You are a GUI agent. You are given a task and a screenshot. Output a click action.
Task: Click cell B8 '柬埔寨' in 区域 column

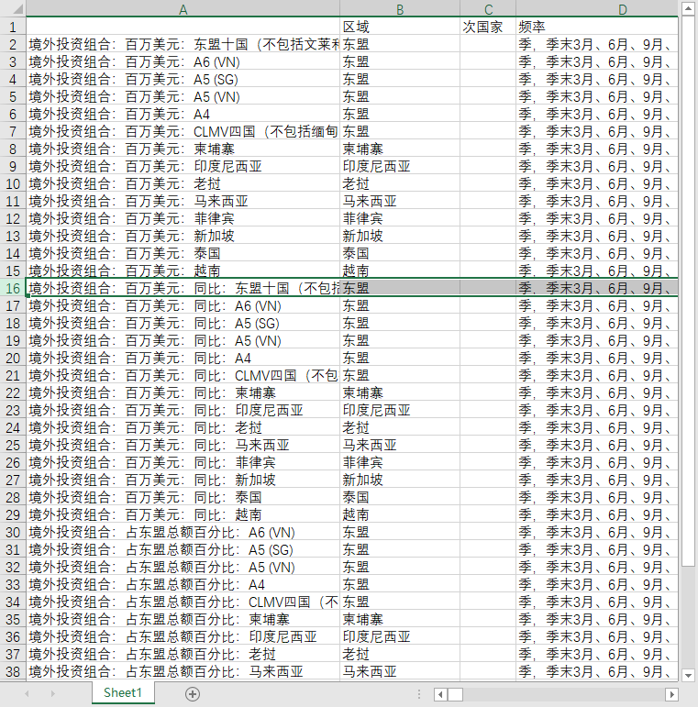point(400,149)
